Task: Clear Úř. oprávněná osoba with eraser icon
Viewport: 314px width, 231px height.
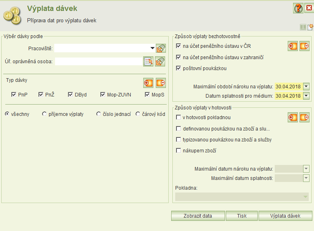Action: (x=160, y=61)
